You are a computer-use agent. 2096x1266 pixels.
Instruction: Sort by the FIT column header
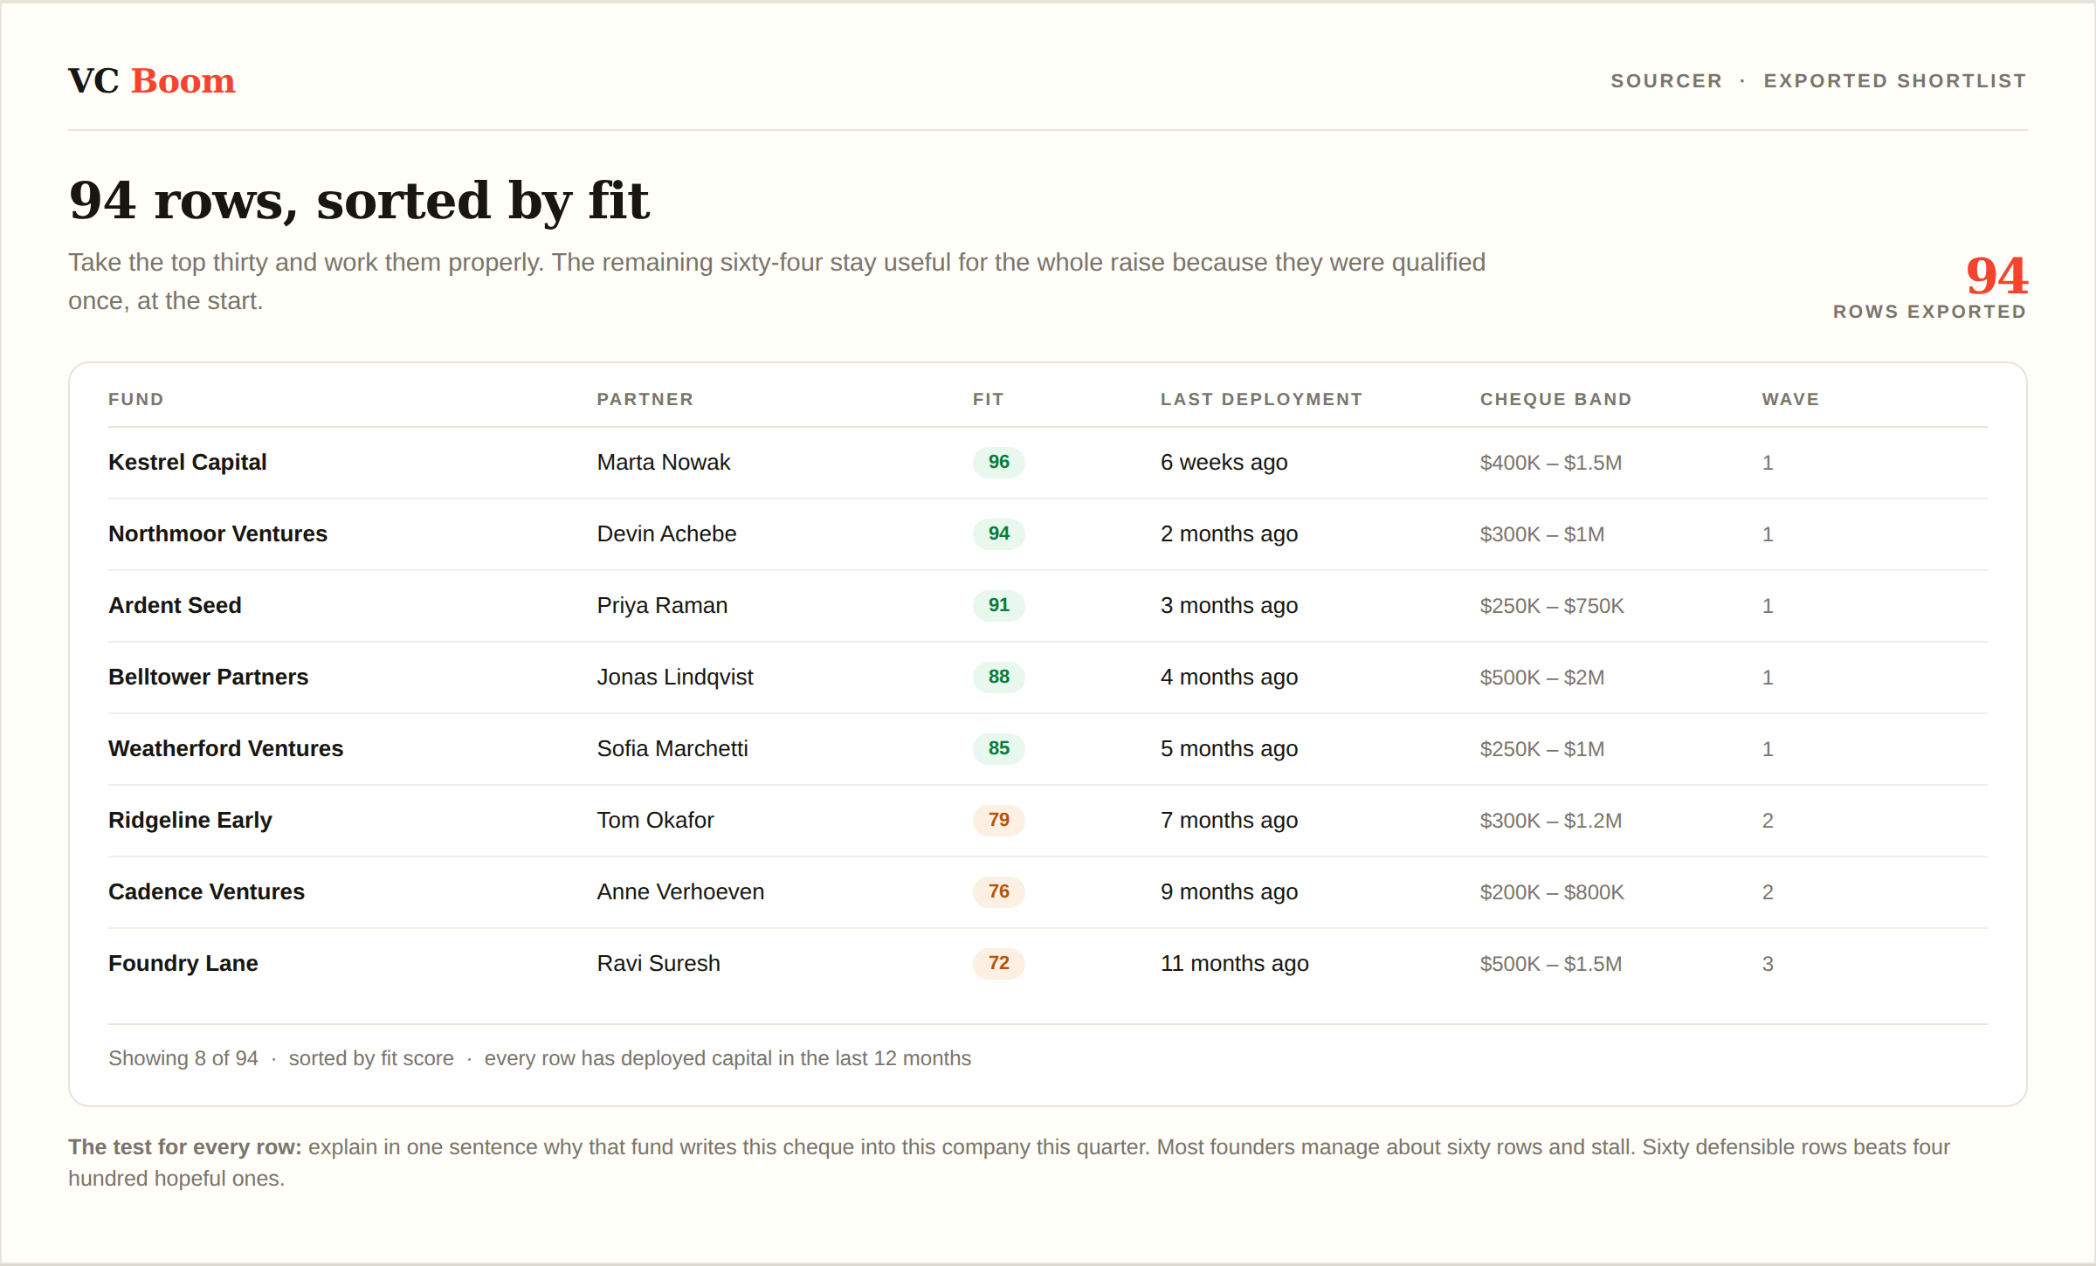(x=989, y=399)
